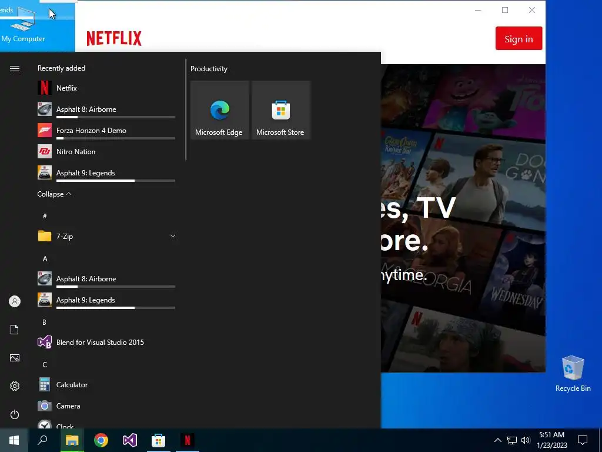Open the user account icon in Start sidebar
This screenshot has width=602, height=452.
tap(15, 301)
